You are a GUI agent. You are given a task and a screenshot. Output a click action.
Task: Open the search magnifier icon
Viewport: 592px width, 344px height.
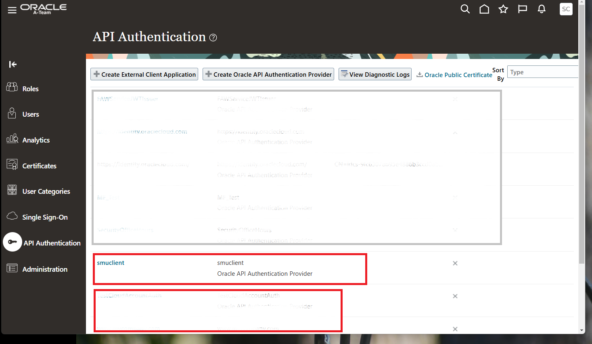point(465,9)
